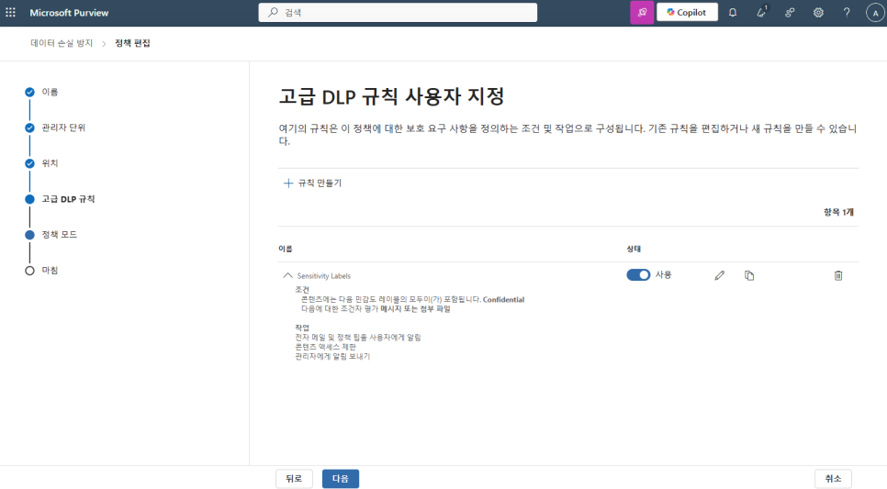Open the notifications bell
This screenshot has width=887, height=489.
point(733,13)
